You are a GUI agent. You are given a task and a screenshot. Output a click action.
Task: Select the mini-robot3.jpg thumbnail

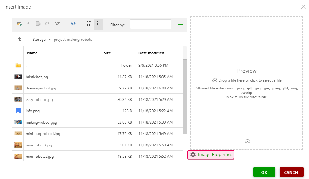(x=18, y=145)
